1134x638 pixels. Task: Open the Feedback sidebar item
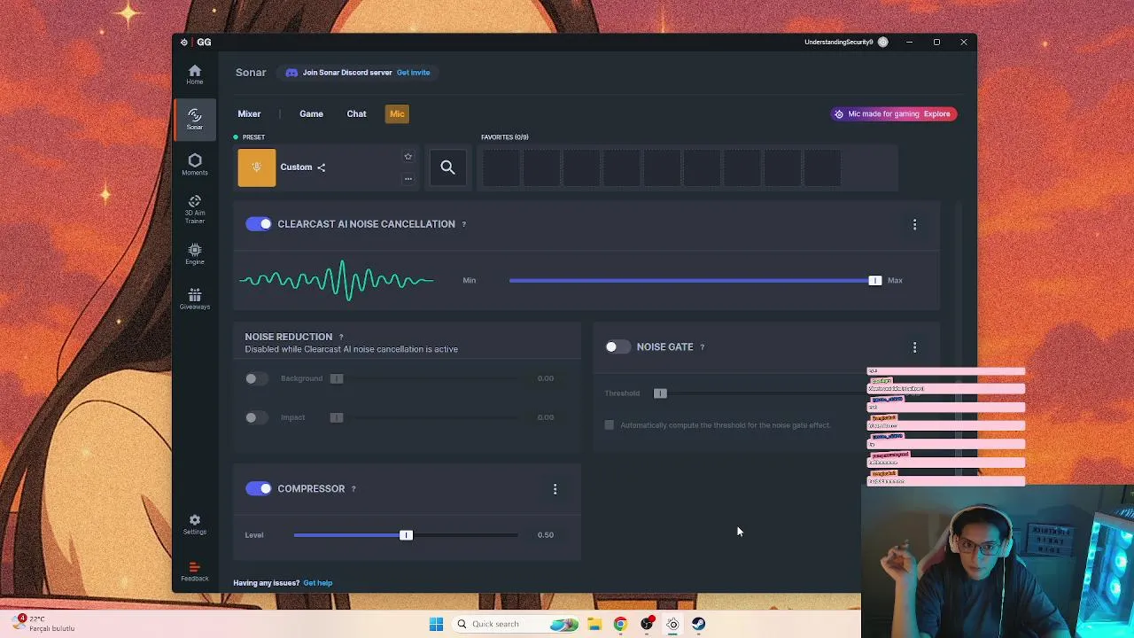194,572
